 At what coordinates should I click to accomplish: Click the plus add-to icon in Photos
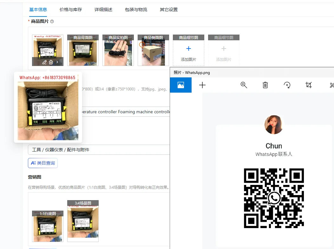click(x=202, y=85)
